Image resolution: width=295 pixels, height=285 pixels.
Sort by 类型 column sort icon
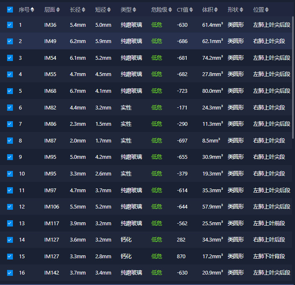(x=134, y=10)
